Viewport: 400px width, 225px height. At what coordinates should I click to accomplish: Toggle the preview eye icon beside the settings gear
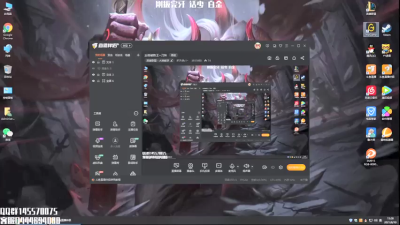[272, 167]
